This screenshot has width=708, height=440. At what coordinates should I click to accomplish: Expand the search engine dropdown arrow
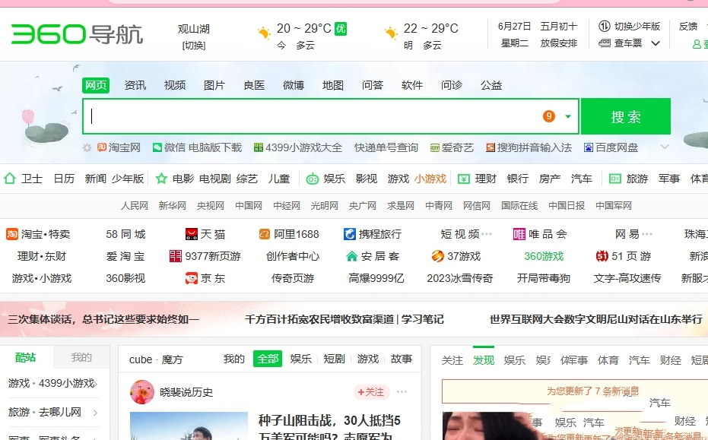567,116
